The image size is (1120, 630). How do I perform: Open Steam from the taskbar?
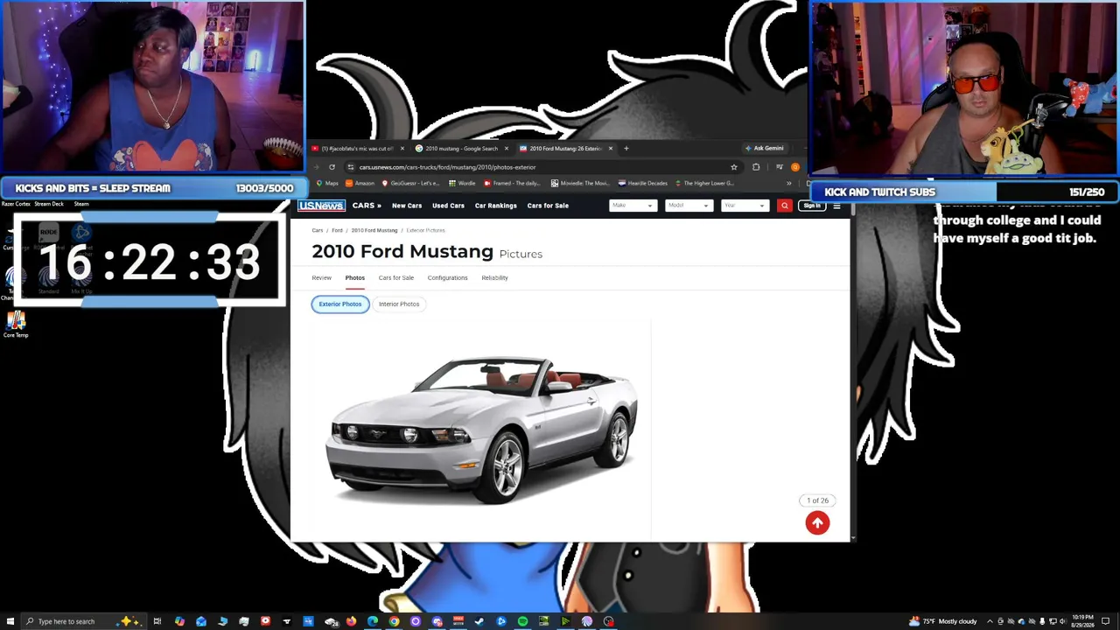479,621
